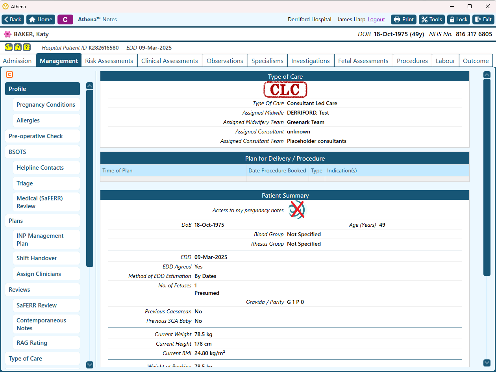Click main panel scroll-up arrow

[x=487, y=75]
